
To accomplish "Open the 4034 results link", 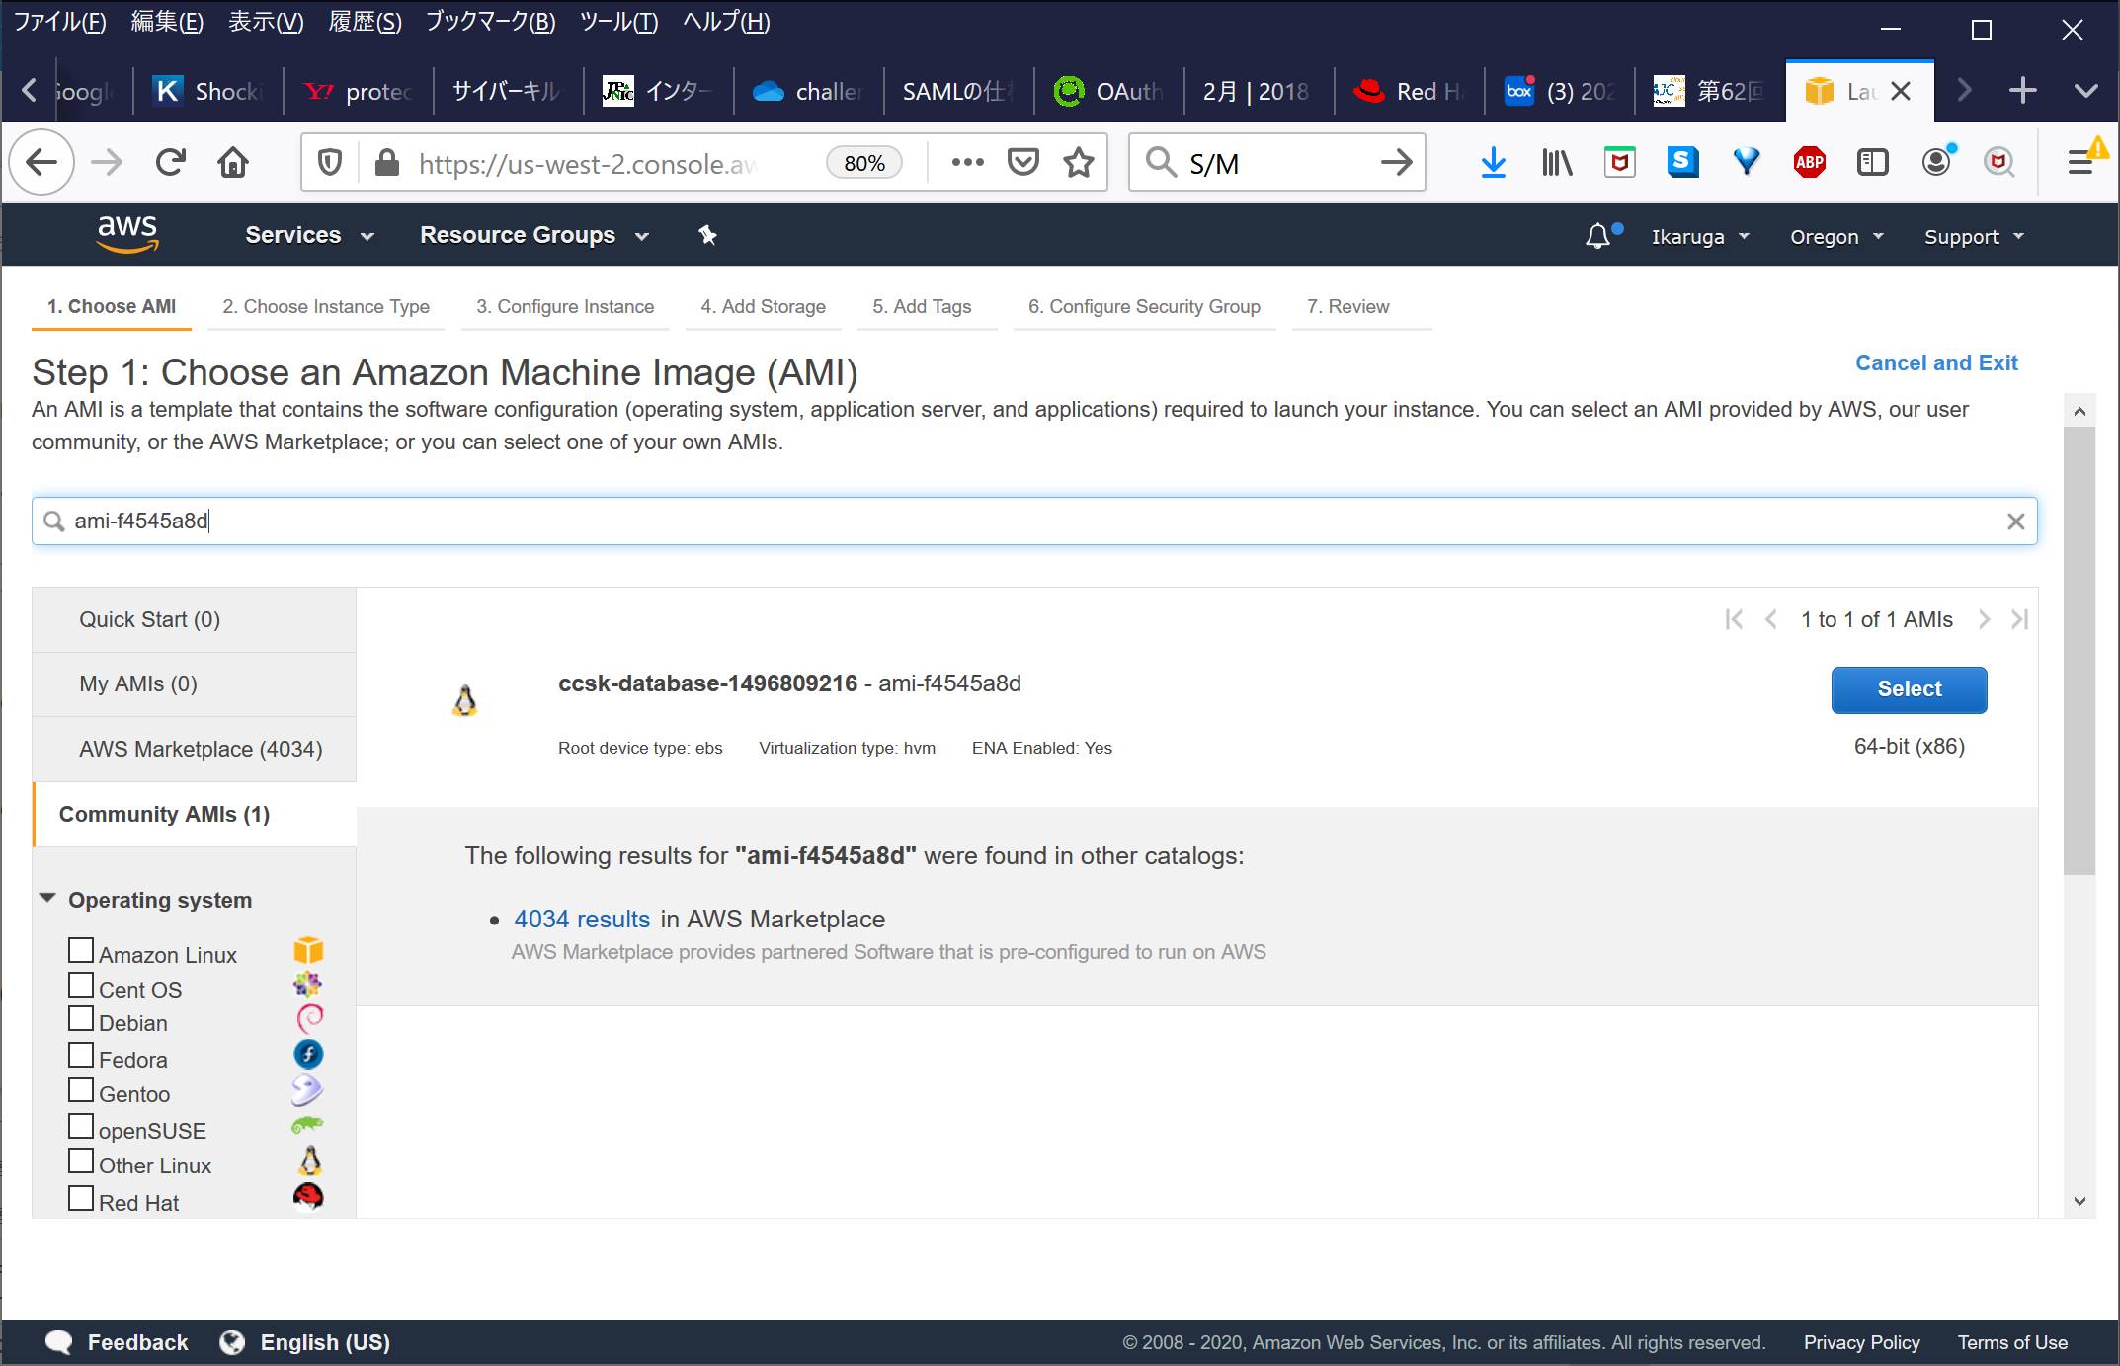I will [x=582, y=919].
